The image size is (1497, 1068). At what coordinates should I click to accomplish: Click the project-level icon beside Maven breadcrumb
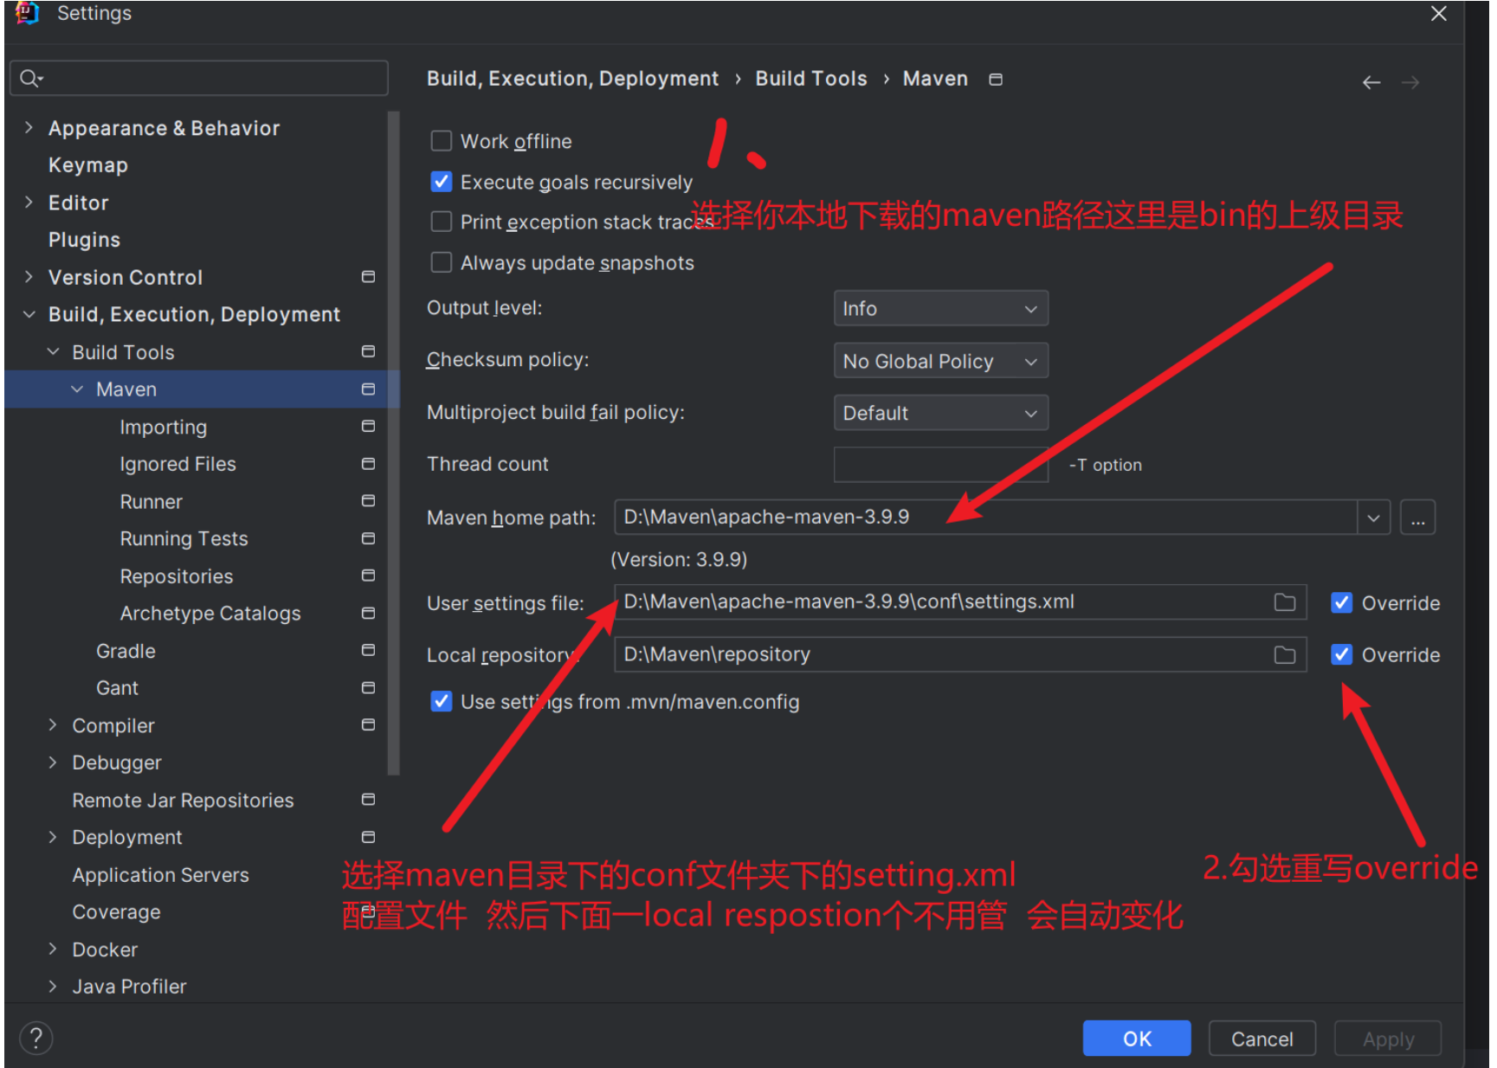click(996, 80)
